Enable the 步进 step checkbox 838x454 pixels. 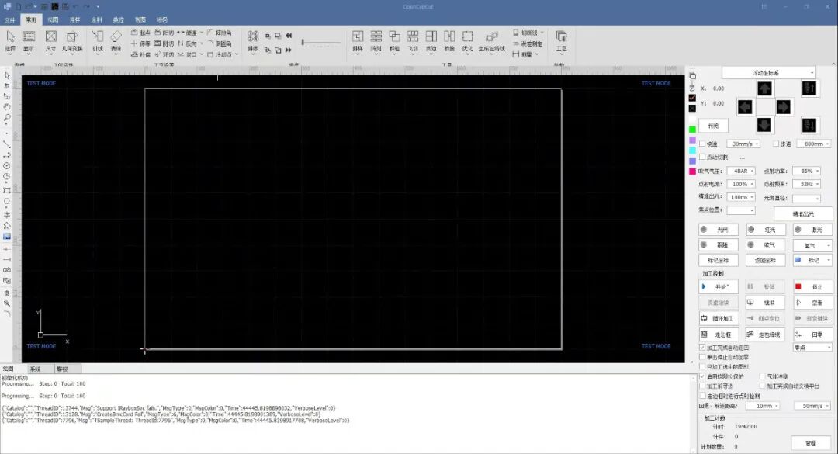tap(776, 144)
